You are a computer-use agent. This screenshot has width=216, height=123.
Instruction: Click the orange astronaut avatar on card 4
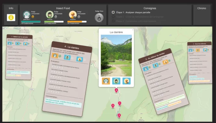coord(55,56)
